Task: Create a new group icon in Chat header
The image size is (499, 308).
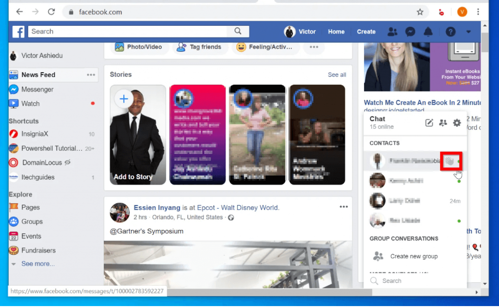Action: [442, 123]
